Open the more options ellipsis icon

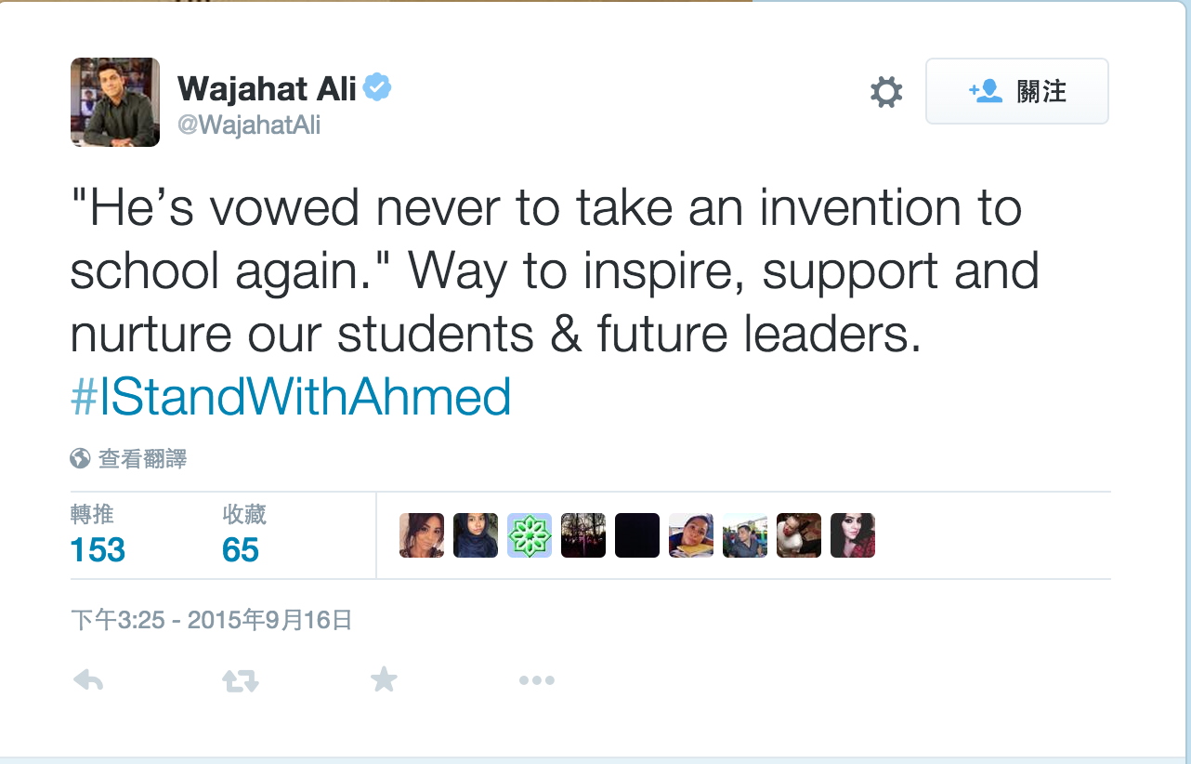coord(537,681)
